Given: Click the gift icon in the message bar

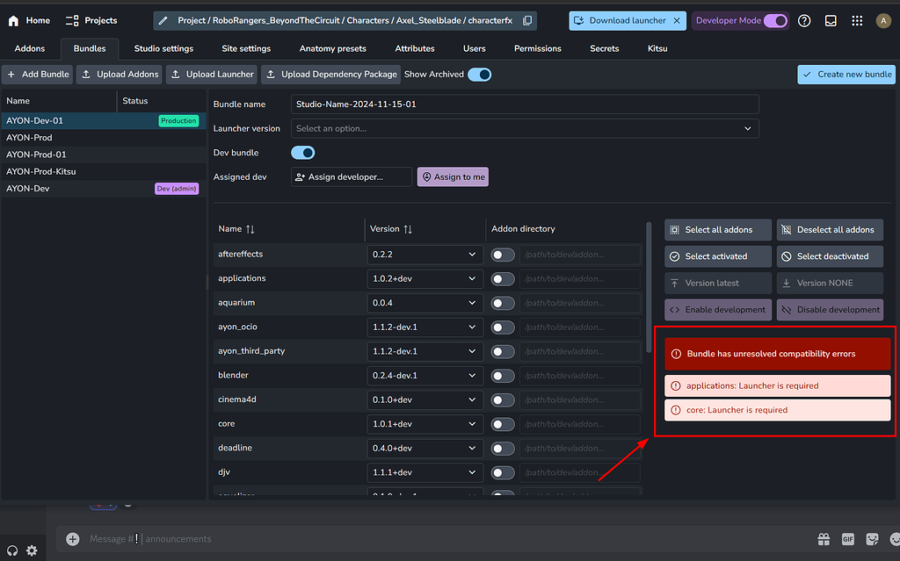Looking at the screenshot, I should (x=824, y=539).
